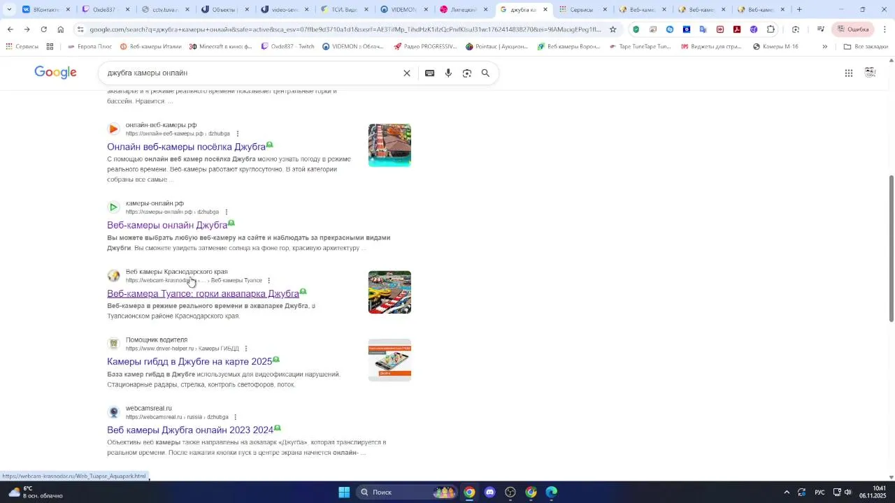Screen dimensions: 895x503
Task: Open 'Веб-камеры онлайн Джубга' result
Action: (x=167, y=225)
